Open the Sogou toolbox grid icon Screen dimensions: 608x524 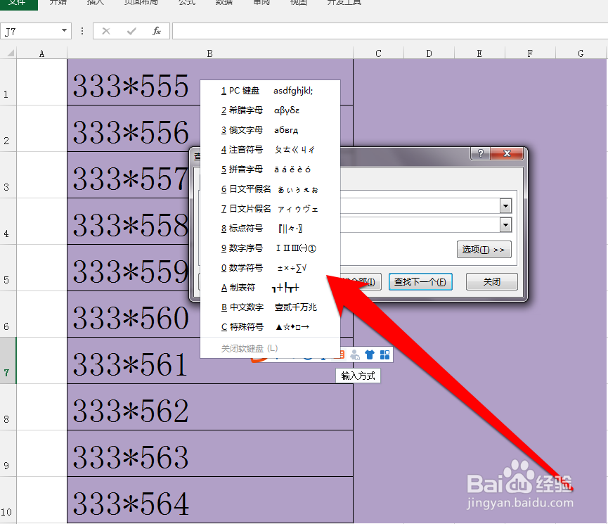pyautogui.click(x=384, y=354)
